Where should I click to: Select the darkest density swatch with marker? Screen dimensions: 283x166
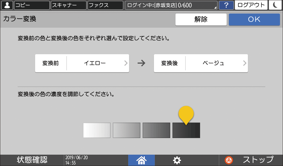tap(186, 130)
